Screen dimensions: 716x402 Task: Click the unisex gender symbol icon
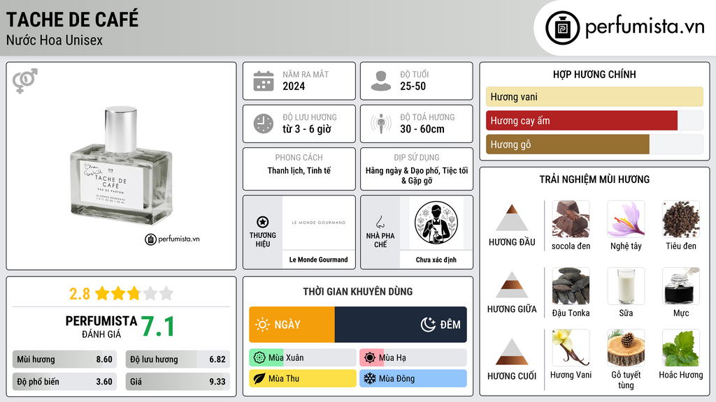25,81
